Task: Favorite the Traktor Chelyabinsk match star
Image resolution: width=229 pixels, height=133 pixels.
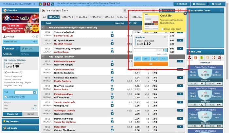Action: point(112,32)
